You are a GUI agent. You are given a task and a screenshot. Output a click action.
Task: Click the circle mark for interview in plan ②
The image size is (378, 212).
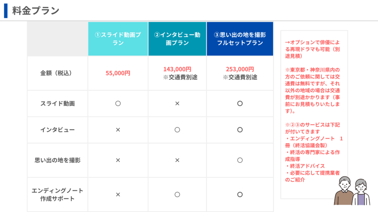point(177,130)
